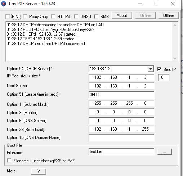
Task: Click the Offline button
Action: [169, 15]
